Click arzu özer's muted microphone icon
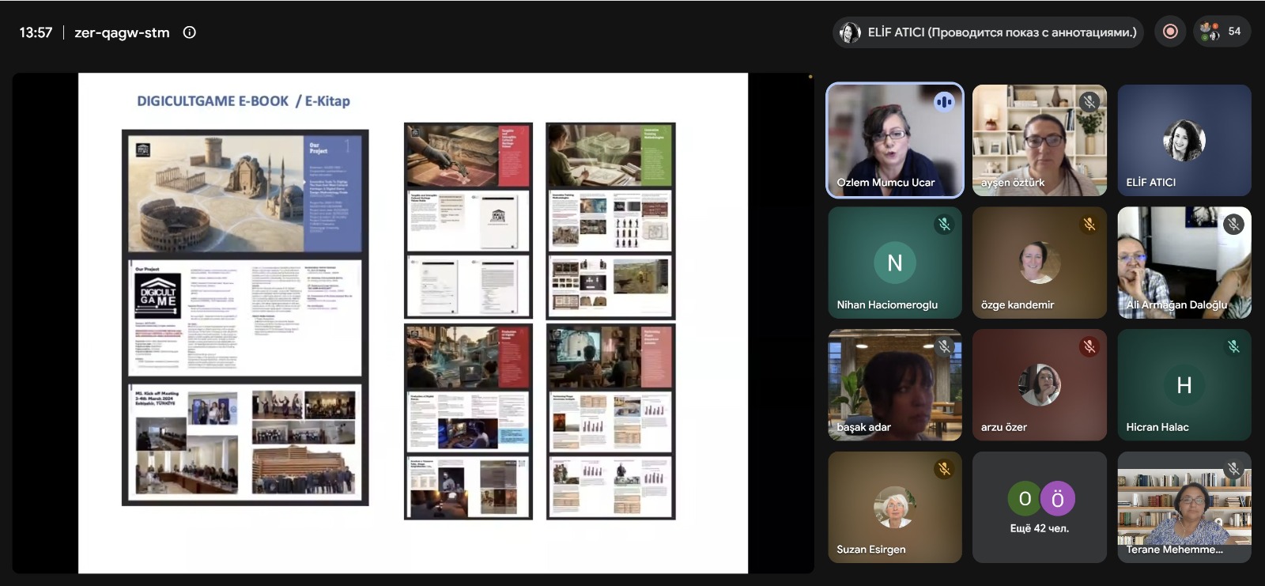 click(x=1089, y=346)
